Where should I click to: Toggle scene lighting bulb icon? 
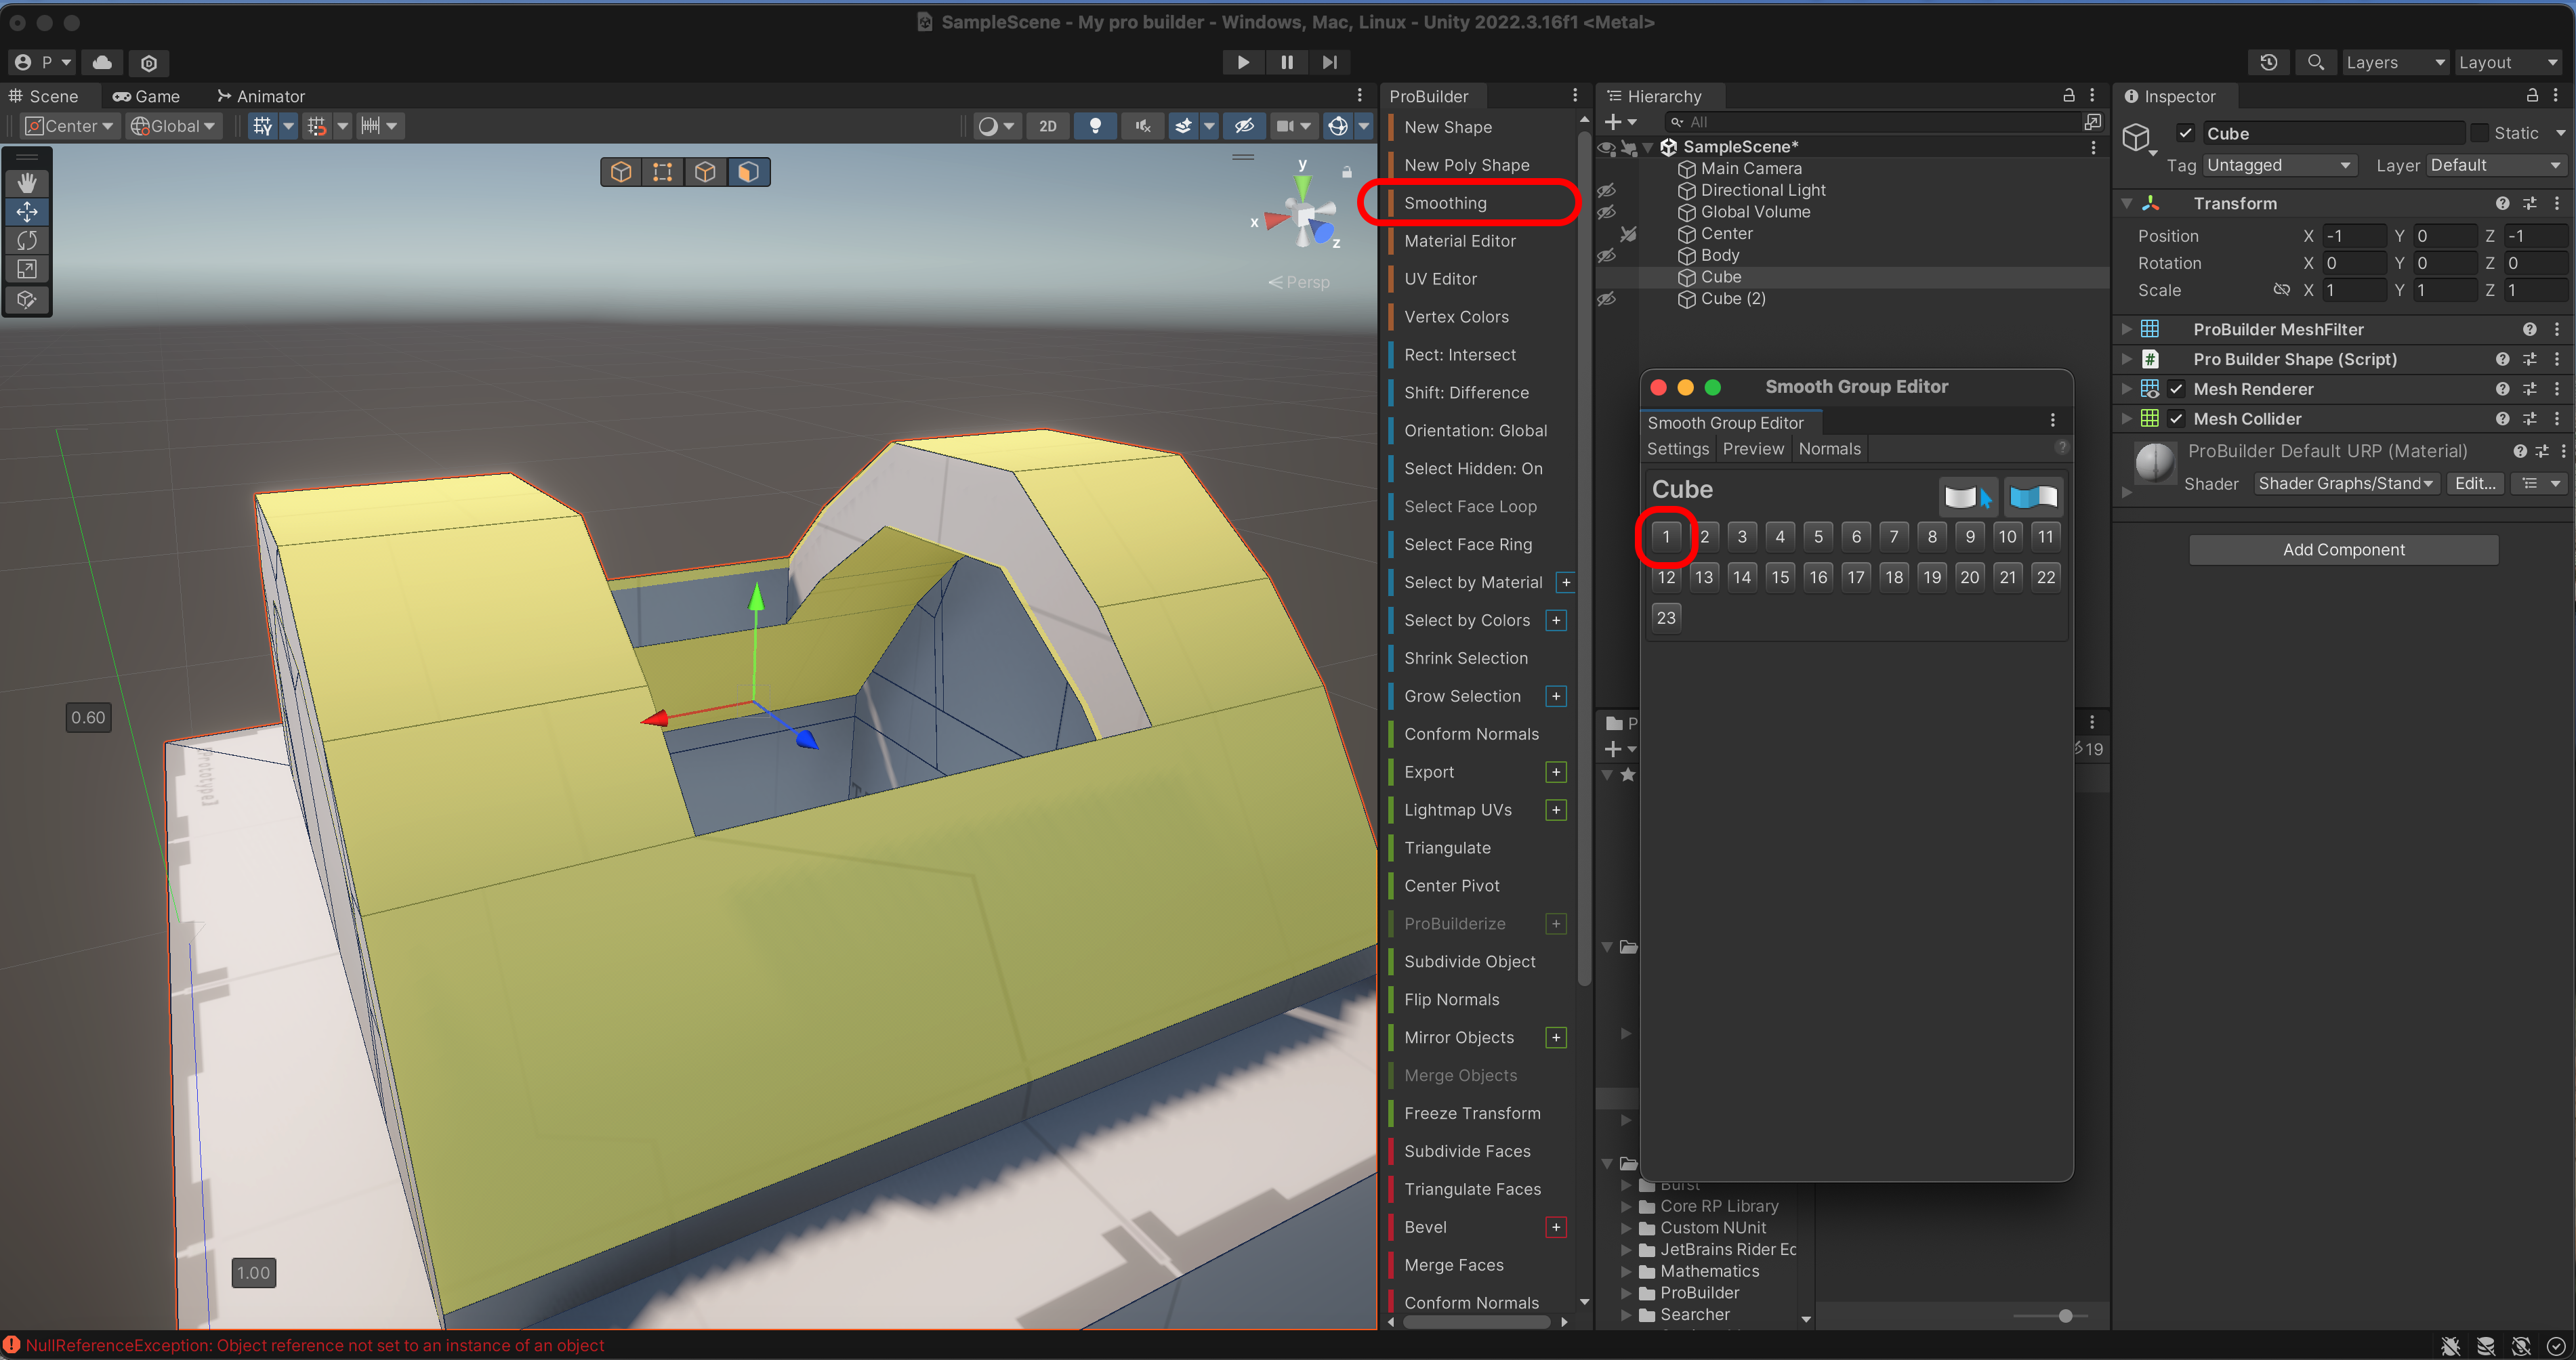(x=1096, y=126)
